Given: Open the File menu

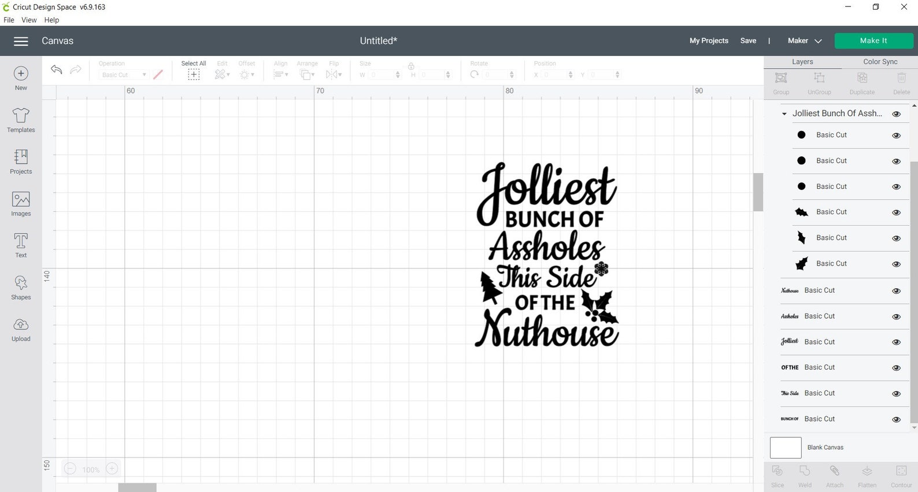Looking at the screenshot, I should point(9,20).
